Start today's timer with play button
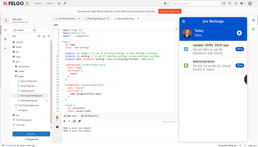 239,33
